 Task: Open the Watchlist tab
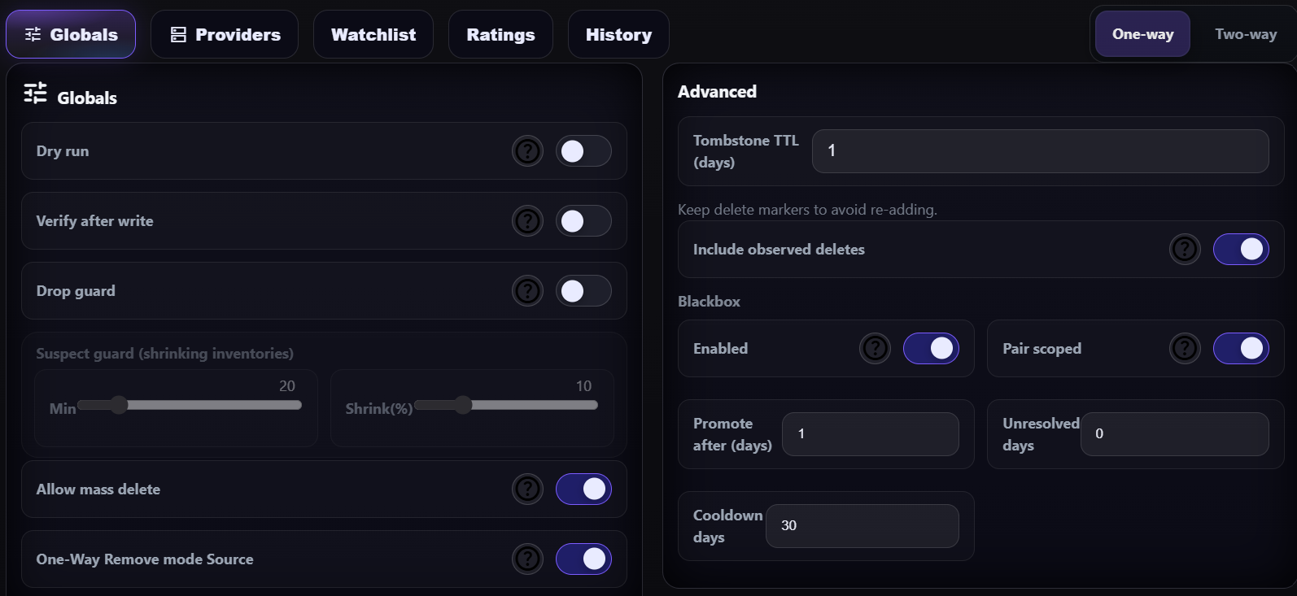(x=373, y=35)
